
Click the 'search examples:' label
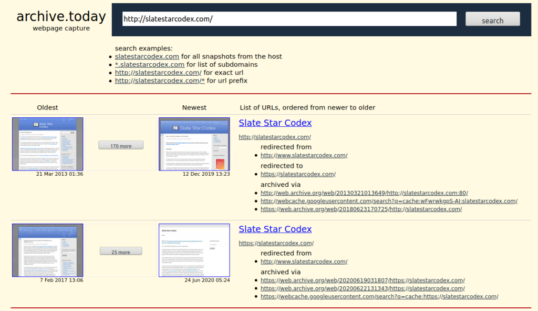[144, 48]
